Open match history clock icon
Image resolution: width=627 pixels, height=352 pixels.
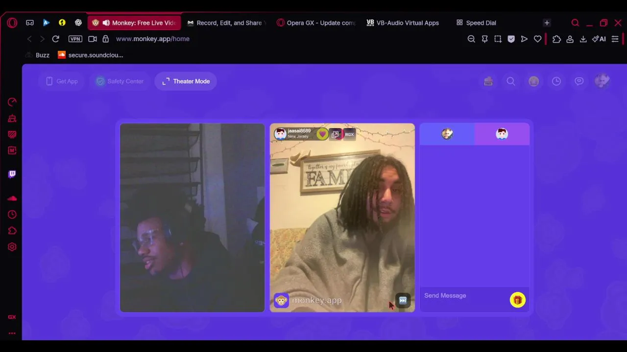coord(556,82)
